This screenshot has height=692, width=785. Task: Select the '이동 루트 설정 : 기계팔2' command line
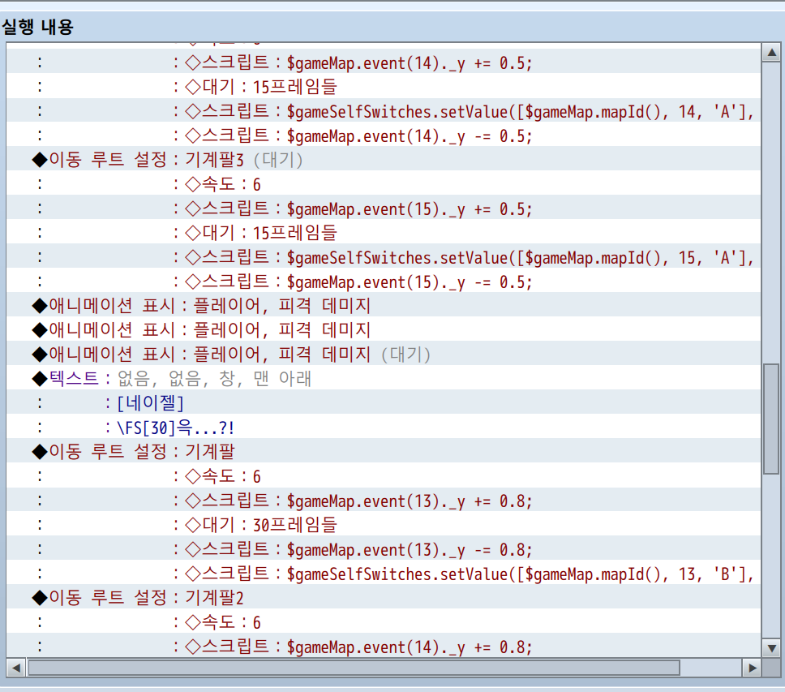pos(384,597)
